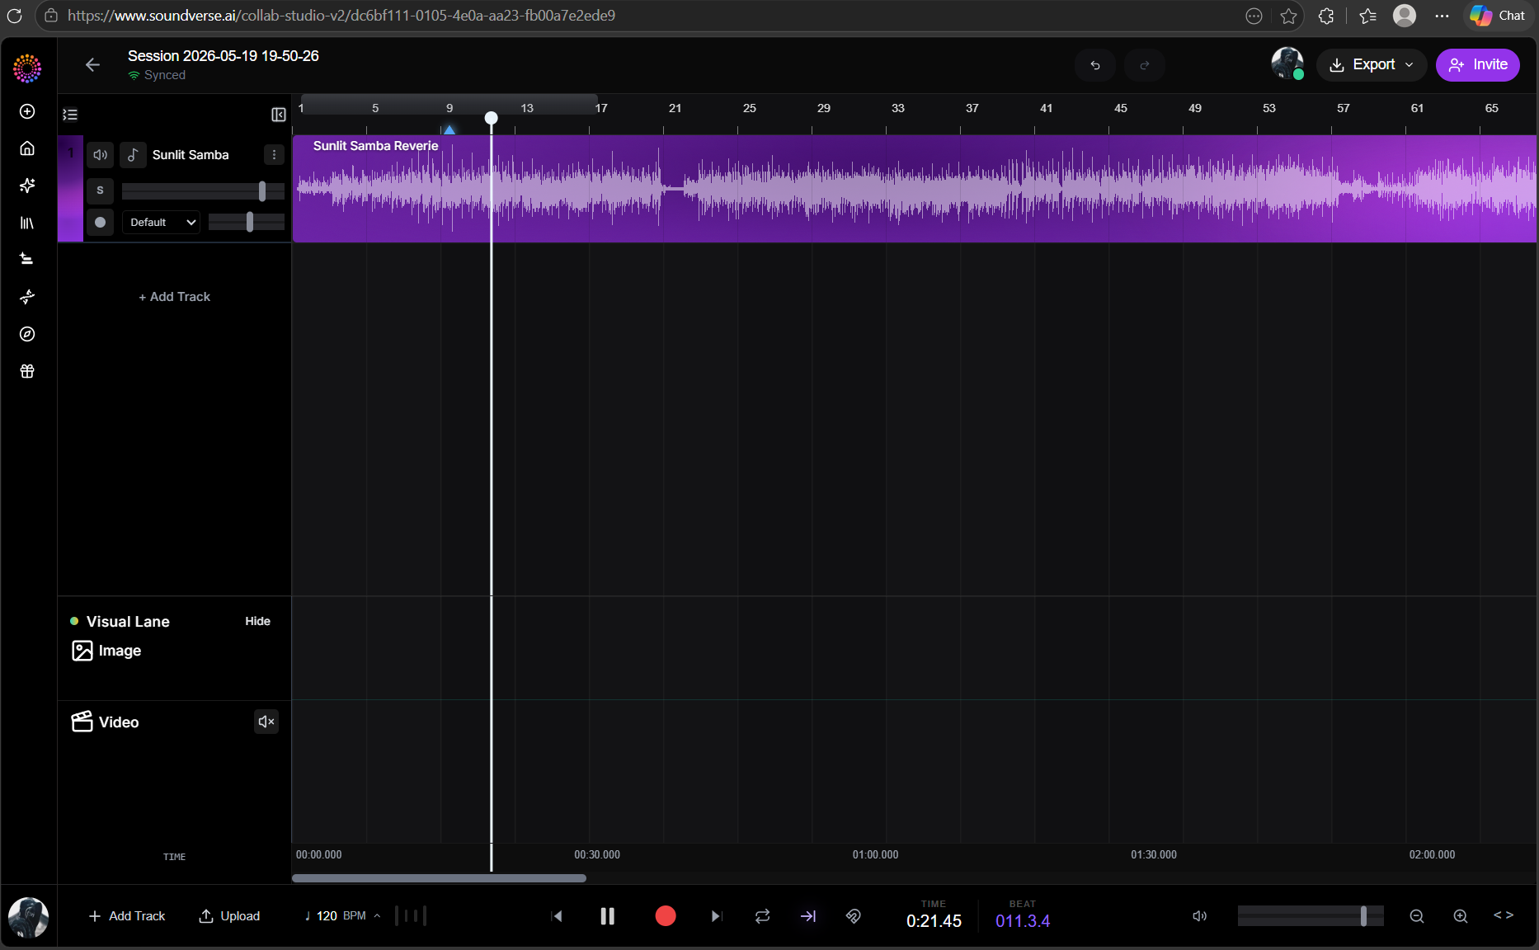
Task: Toggle follow playhead arrow button
Action: [808, 916]
